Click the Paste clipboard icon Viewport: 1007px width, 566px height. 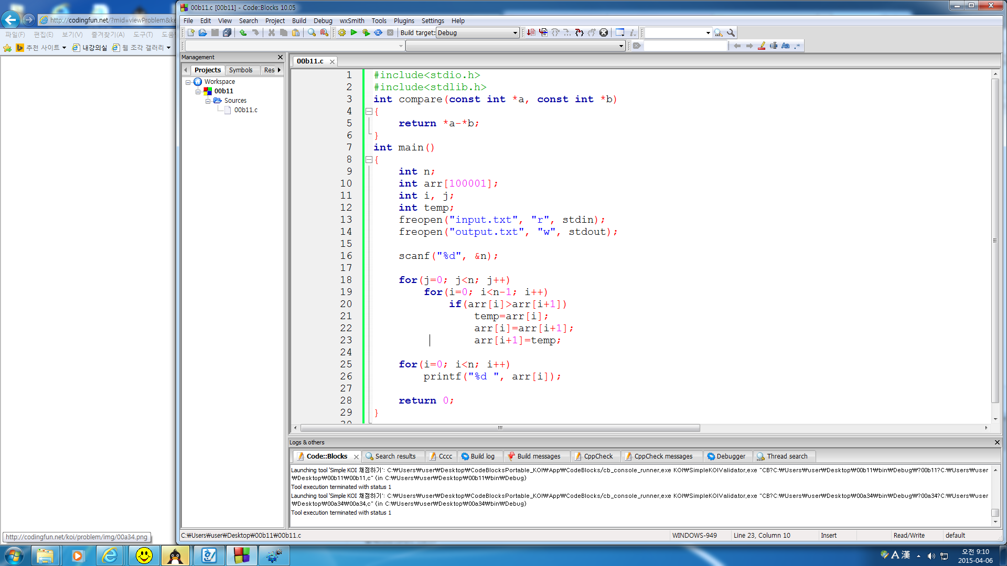[296, 32]
